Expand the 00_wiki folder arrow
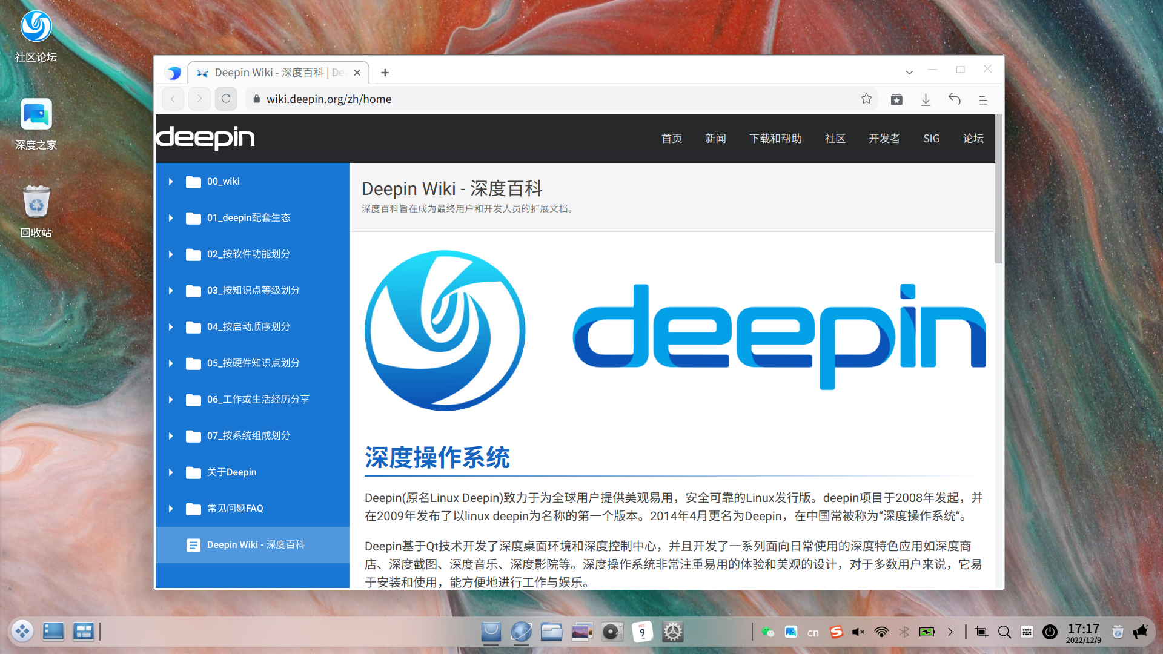 point(171,182)
